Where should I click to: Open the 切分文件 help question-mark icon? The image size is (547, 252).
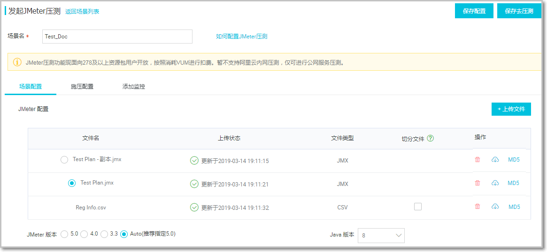pos(430,138)
